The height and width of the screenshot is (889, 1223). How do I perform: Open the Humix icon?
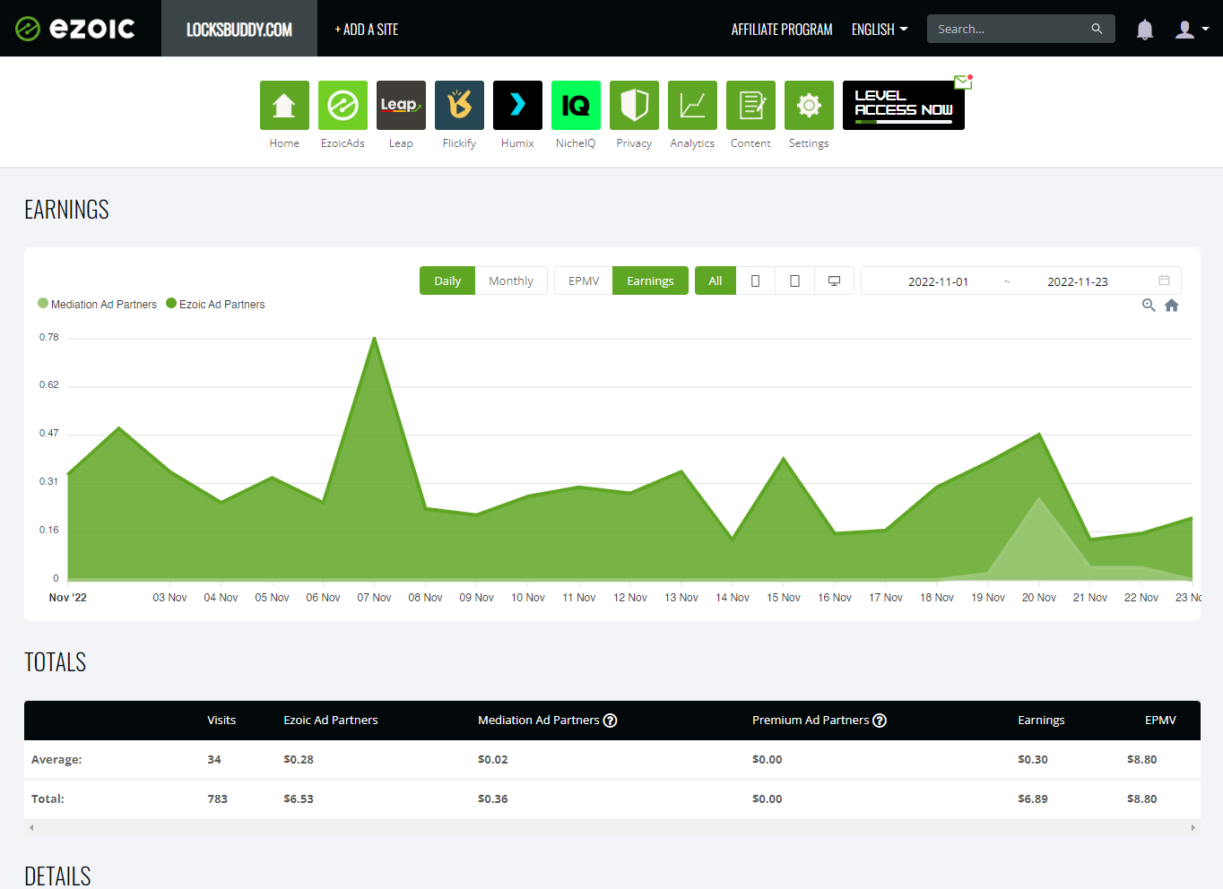click(x=517, y=105)
